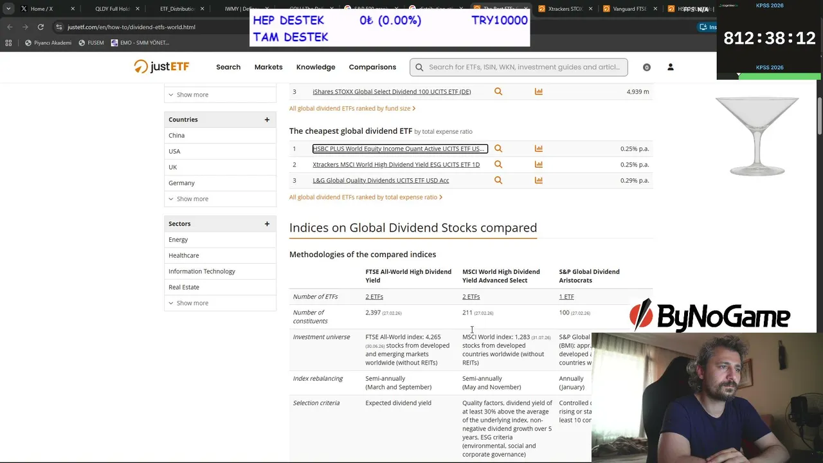
Task: Open the Comparisons menu
Action: coord(372,67)
